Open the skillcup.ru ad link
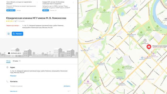The height and width of the screenshot is (94, 167). click(x=46, y=10)
